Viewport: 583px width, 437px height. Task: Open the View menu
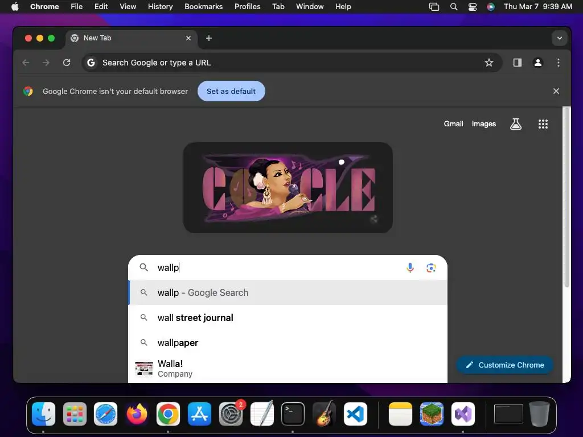128,6
